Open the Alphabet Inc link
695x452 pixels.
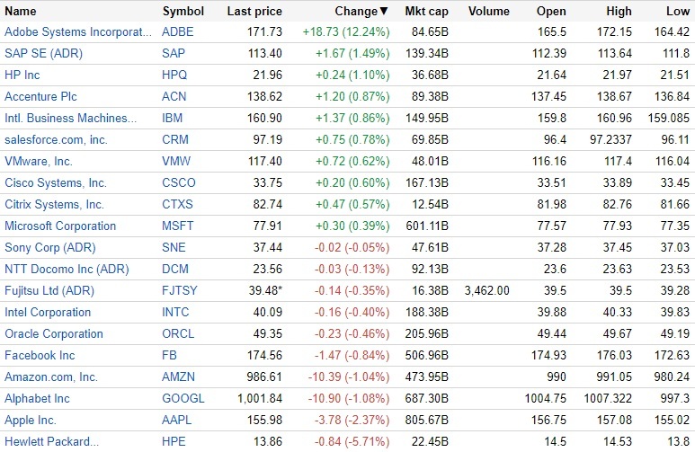[x=38, y=398]
